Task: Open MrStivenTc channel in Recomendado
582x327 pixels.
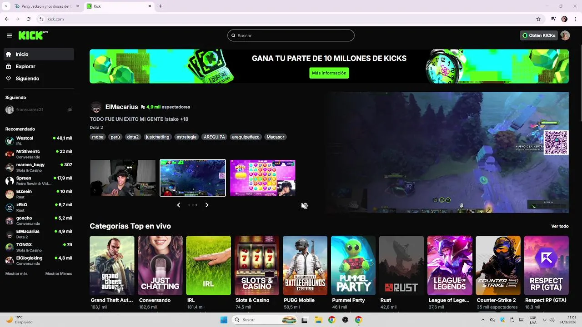Action: (x=39, y=154)
